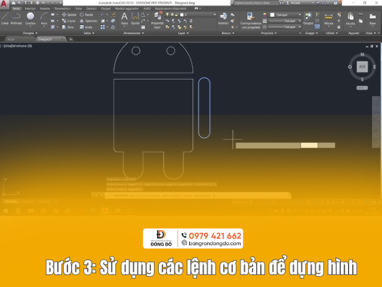Open the Moduli aggiuntivi ribbon tab
382x287 pixels.
pos(127,8)
